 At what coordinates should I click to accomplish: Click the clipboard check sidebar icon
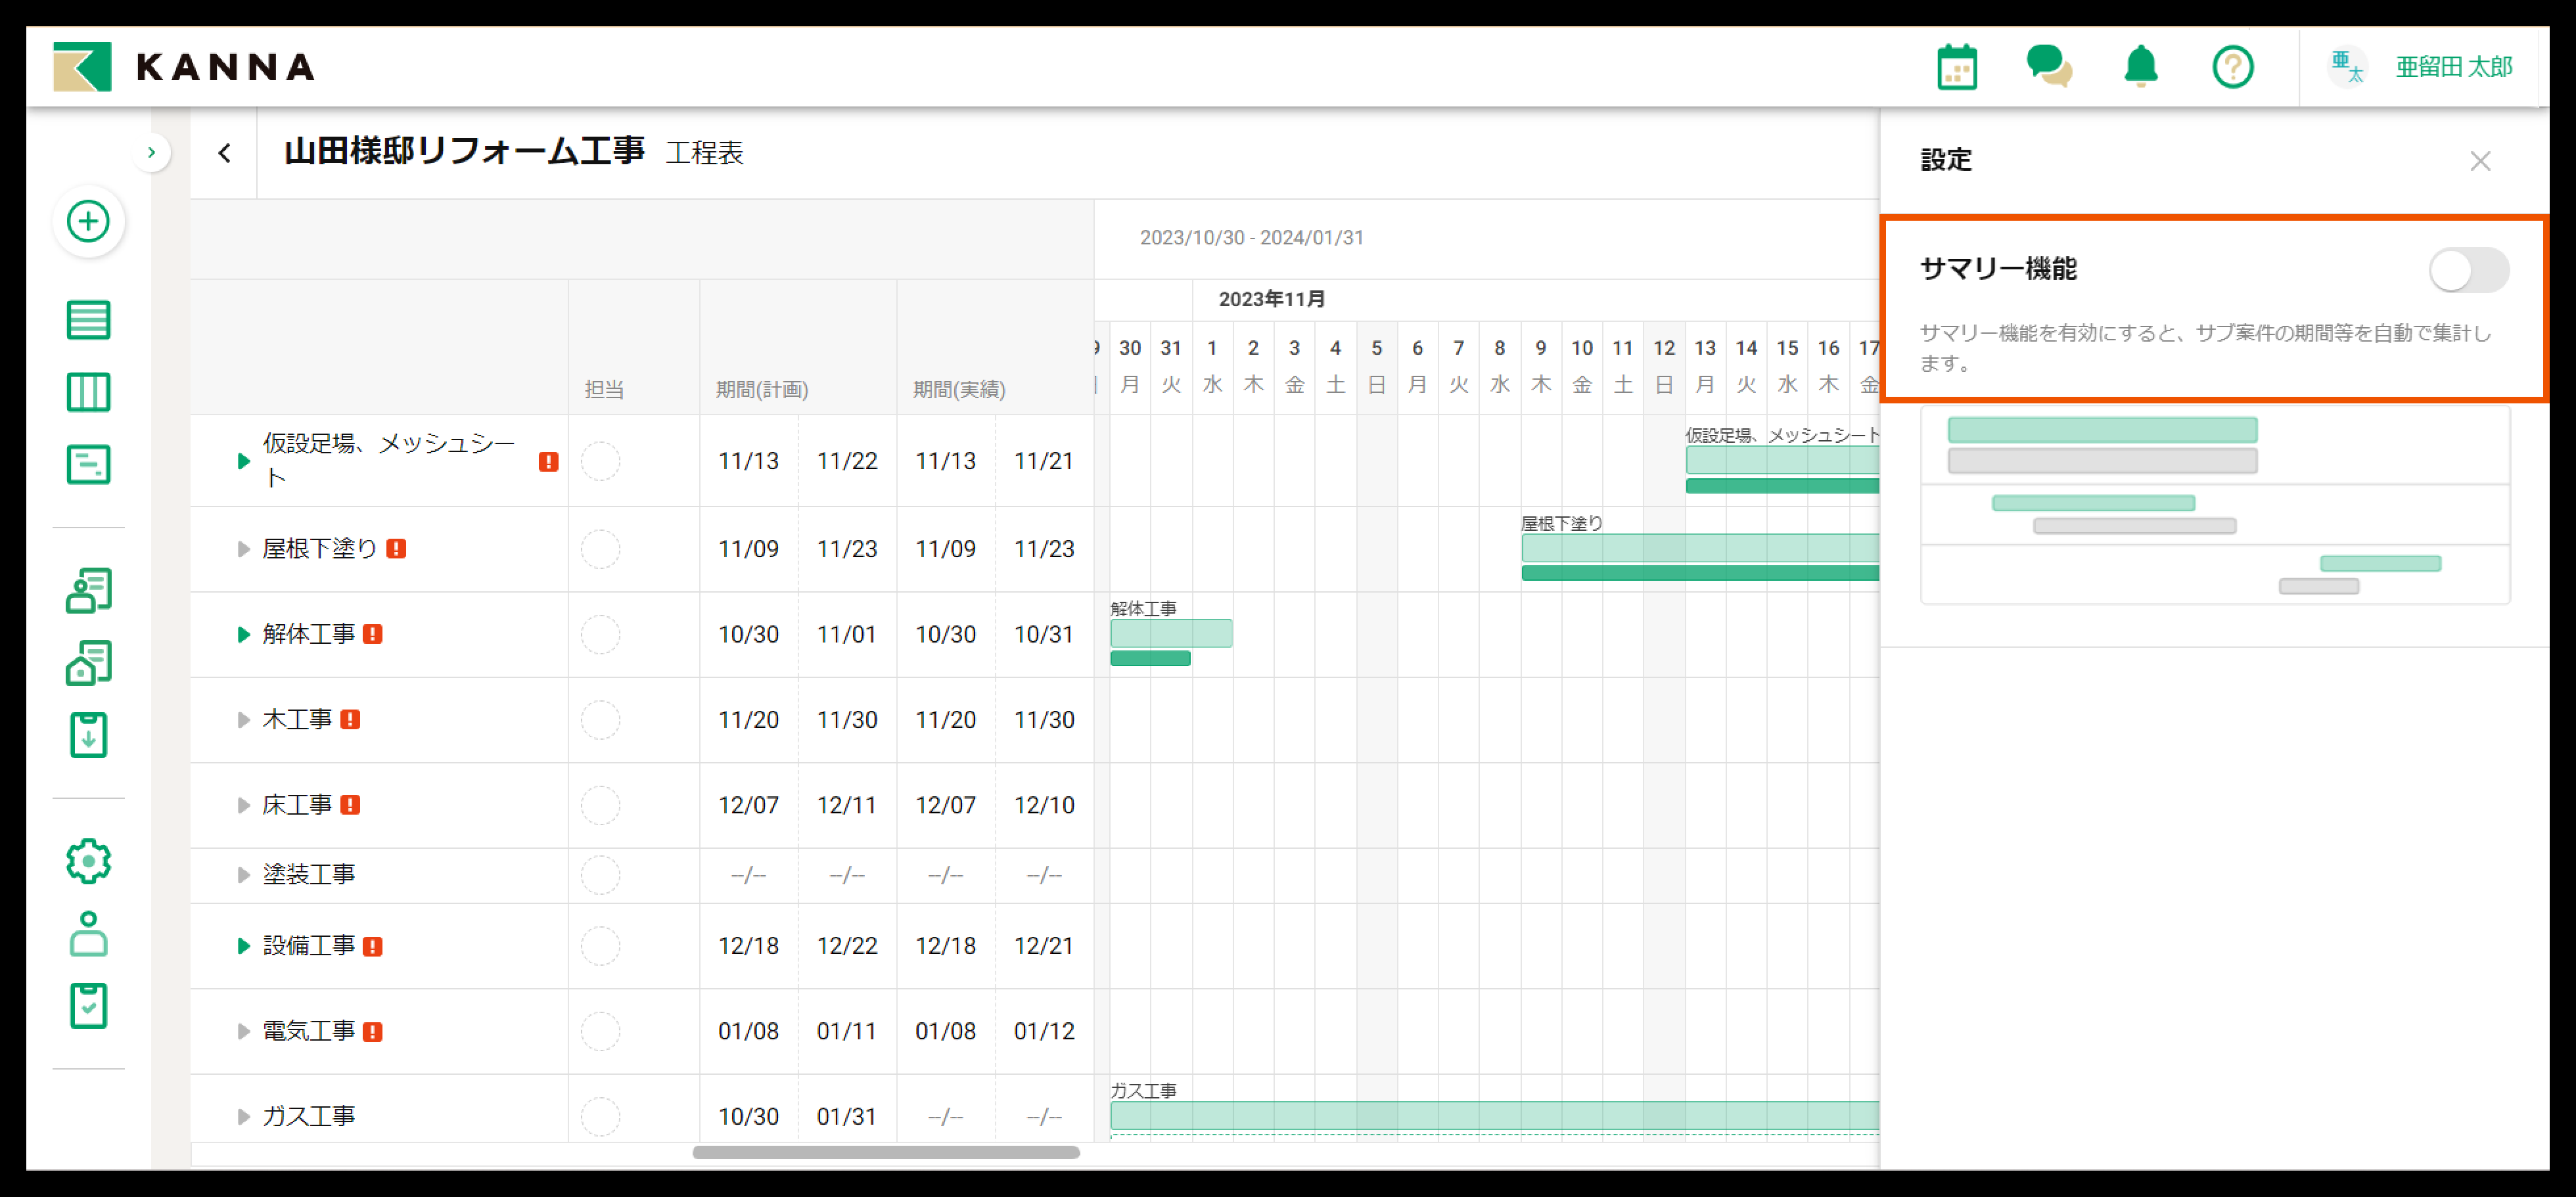(88, 1005)
